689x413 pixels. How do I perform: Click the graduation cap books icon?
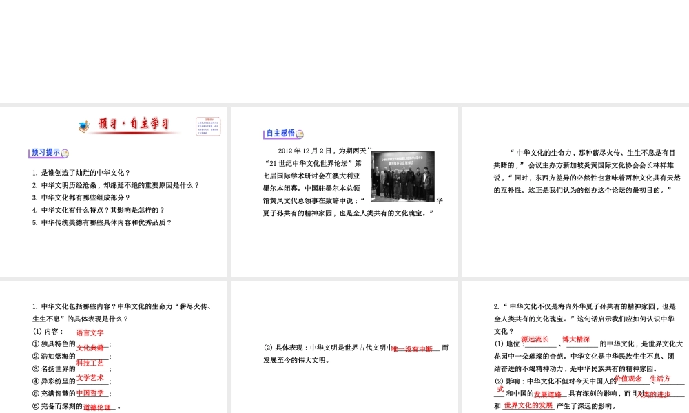point(83,127)
